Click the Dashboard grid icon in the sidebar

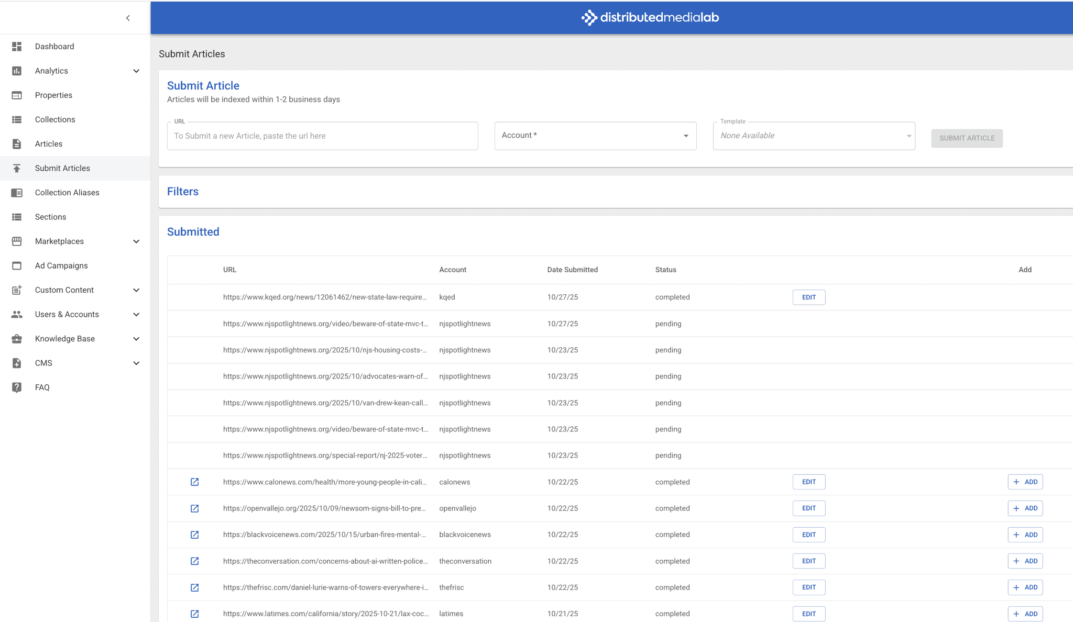click(17, 47)
